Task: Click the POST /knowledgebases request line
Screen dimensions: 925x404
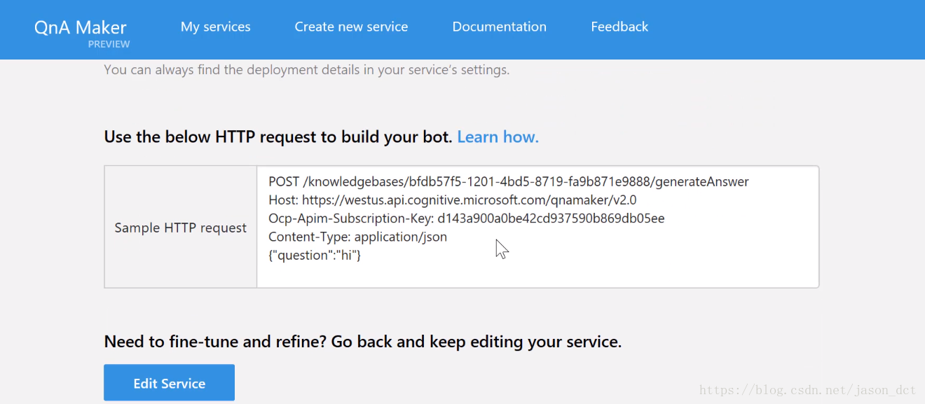Action: tap(508, 182)
